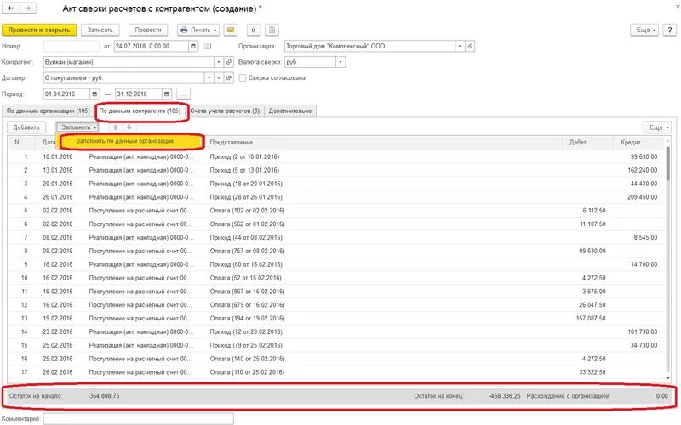Move selected row up with arrow
681x425 pixels.
tap(116, 127)
